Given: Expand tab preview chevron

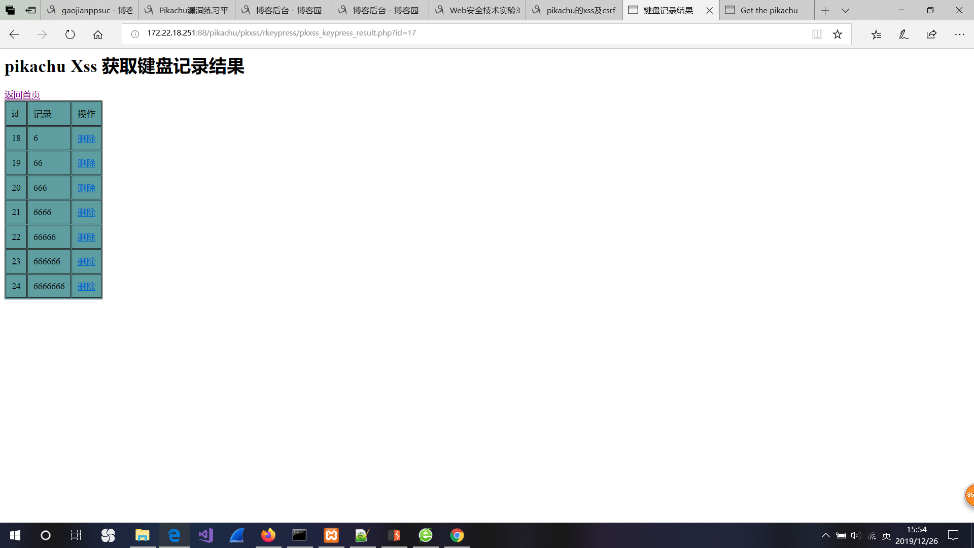Looking at the screenshot, I should click(845, 10).
